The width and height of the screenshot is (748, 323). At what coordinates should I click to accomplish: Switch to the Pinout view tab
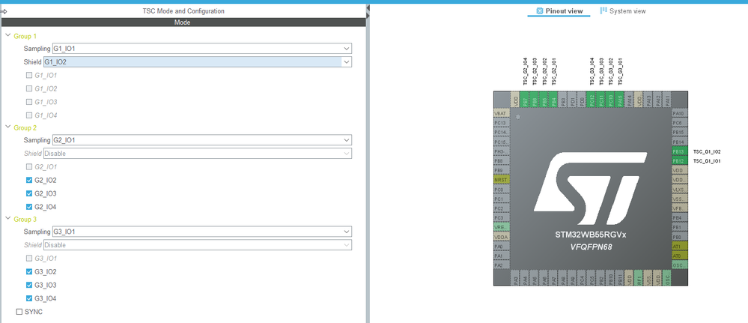(x=559, y=11)
